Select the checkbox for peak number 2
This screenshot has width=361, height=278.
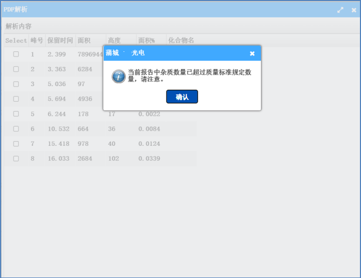pos(16,69)
